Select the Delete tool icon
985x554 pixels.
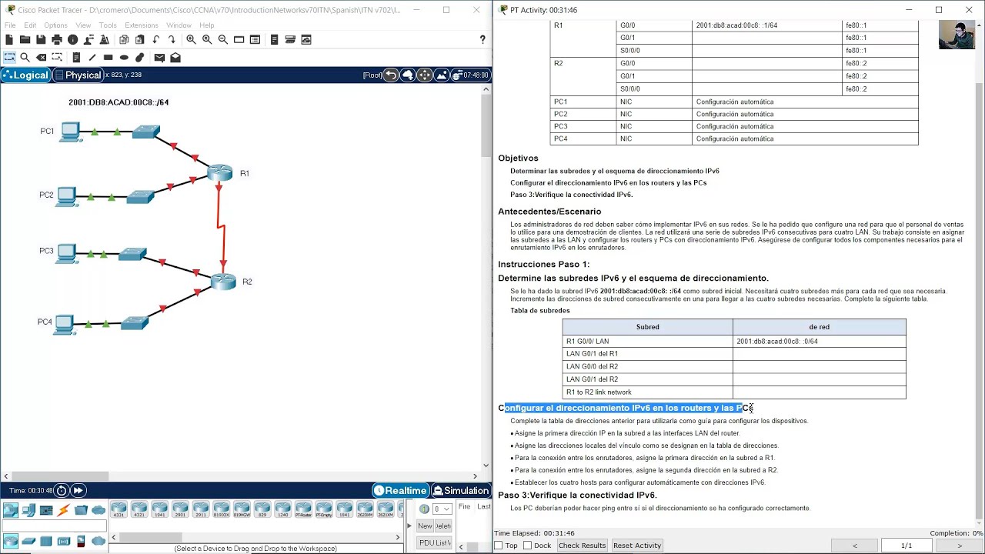coord(42,57)
